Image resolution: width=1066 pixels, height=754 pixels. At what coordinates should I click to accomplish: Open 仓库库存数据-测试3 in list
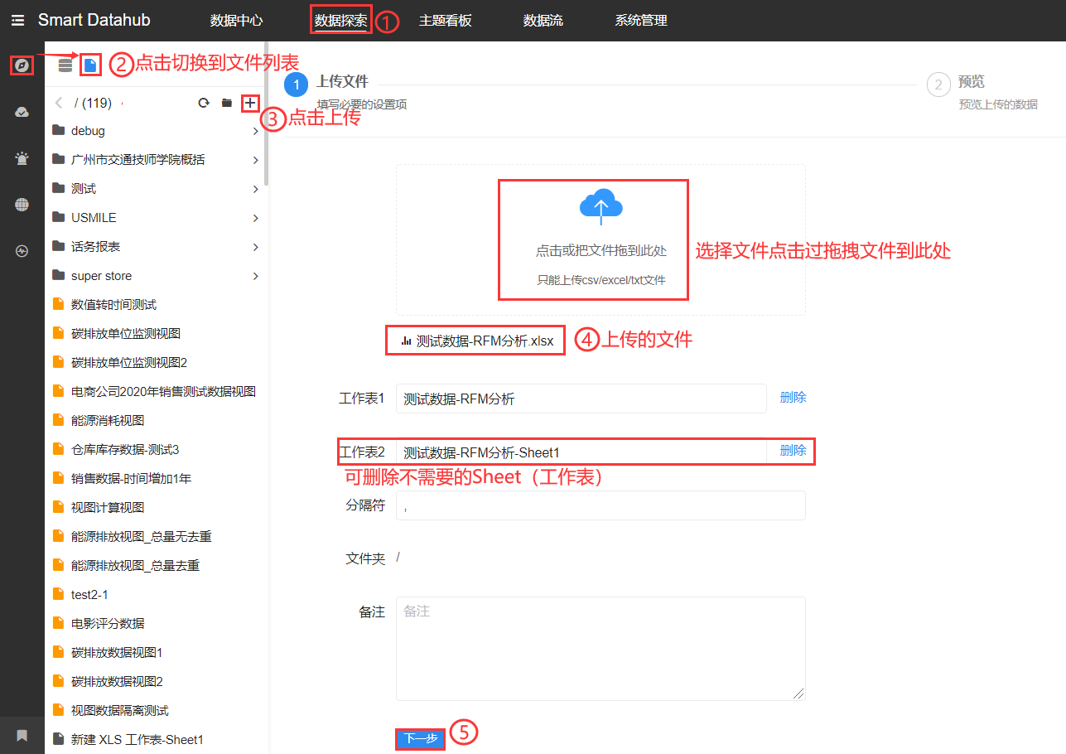point(125,449)
